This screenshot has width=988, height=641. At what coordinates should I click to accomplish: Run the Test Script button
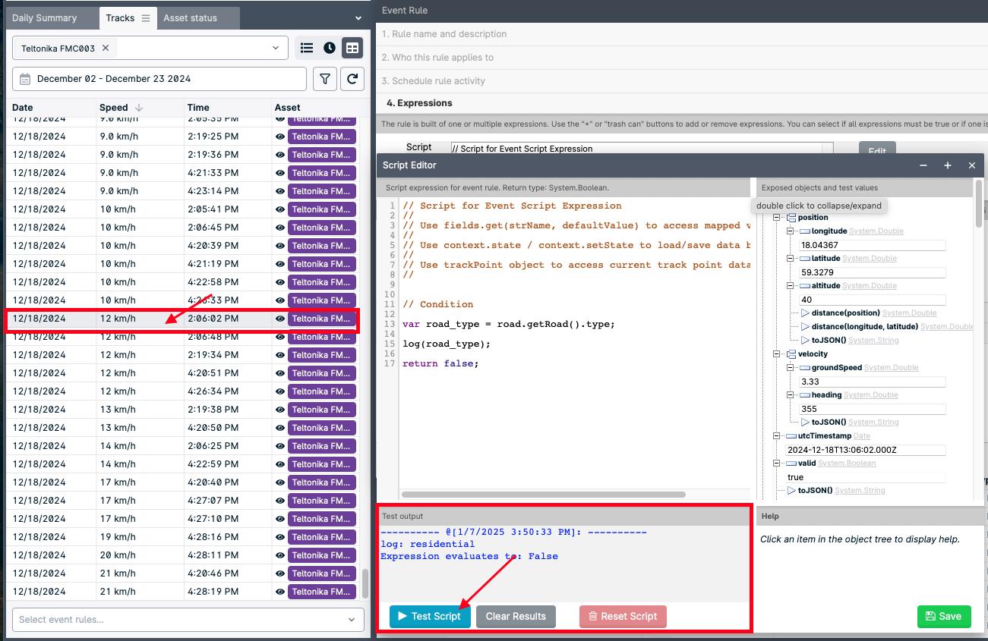(x=430, y=617)
